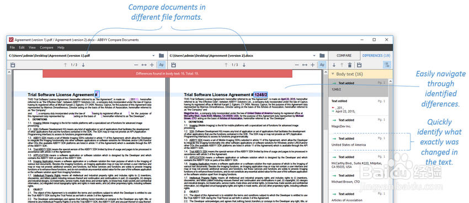
Task: Select the 'Articles of Association' difference
Action: click(358, 196)
